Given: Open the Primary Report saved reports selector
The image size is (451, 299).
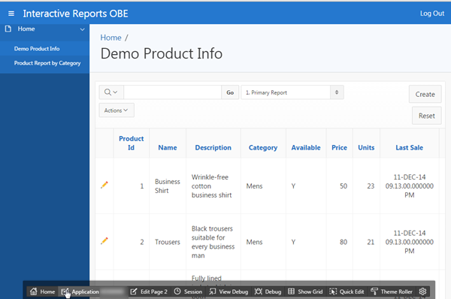Looking at the screenshot, I should point(292,92).
